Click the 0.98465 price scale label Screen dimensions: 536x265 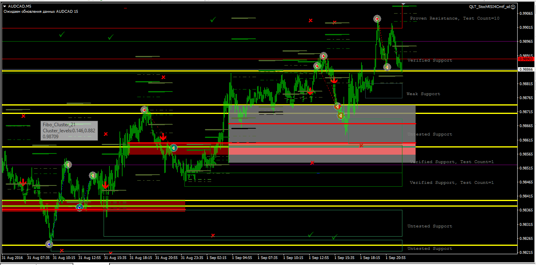point(526,182)
